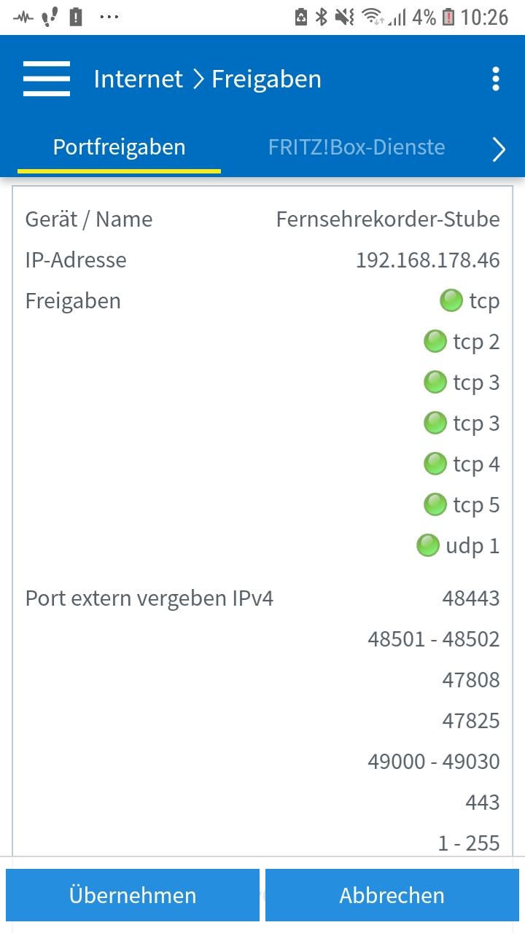This screenshot has width=525, height=933.
Task: Switch to the FRITZ!Box-Dienste tab
Action: coord(357,147)
